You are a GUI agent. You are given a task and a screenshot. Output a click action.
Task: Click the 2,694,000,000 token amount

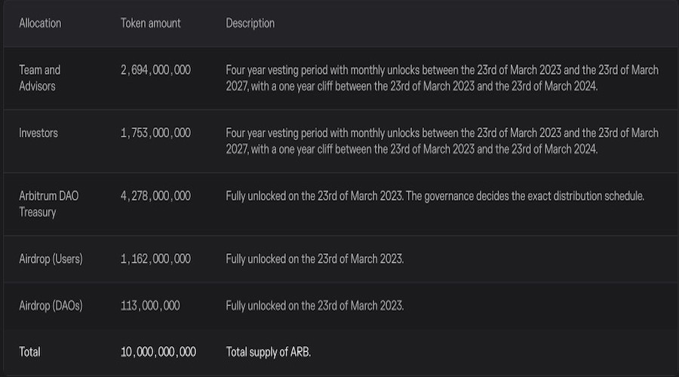tap(155, 70)
